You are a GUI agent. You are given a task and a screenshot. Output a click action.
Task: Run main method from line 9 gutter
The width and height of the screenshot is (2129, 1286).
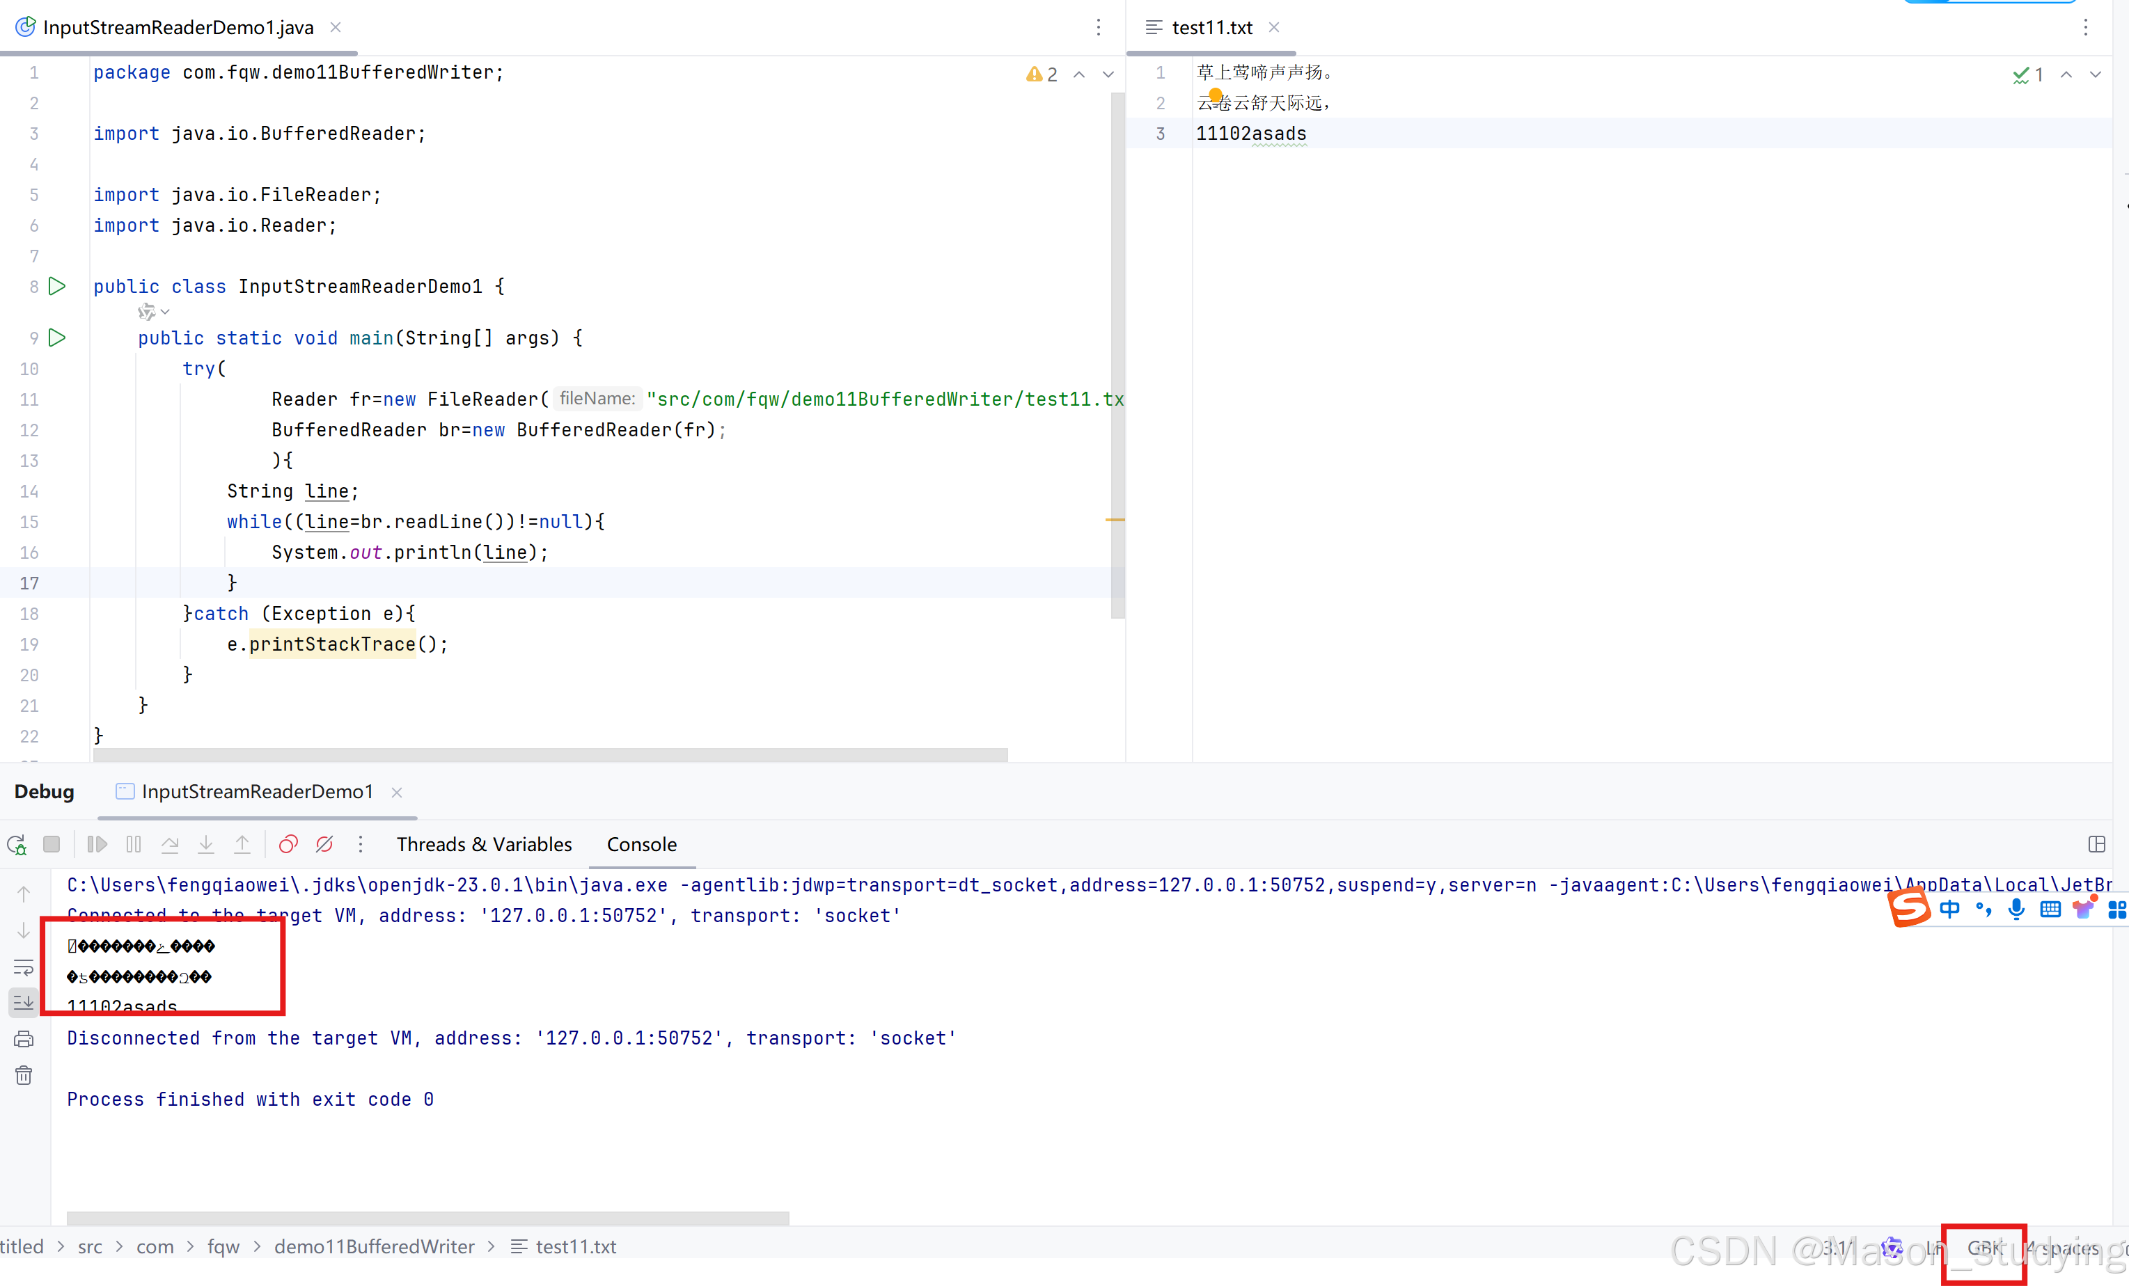pyautogui.click(x=57, y=338)
